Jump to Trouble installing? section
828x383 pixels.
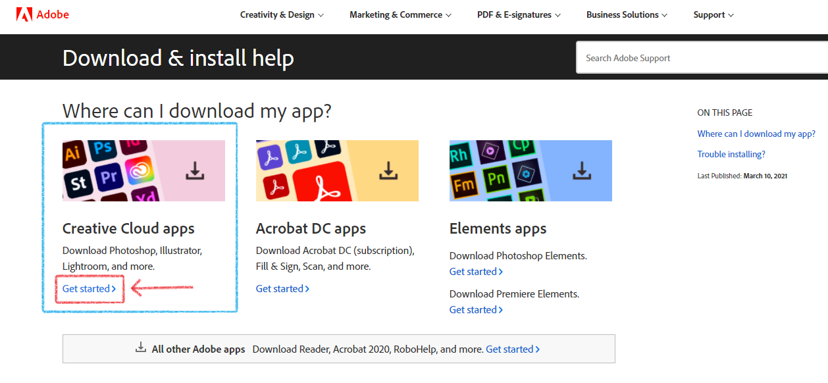point(731,154)
